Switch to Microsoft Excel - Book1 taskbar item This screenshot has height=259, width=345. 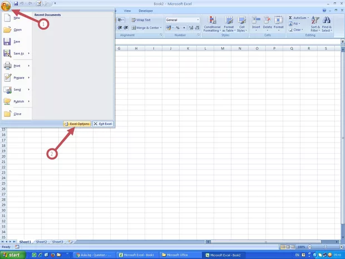[x=137, y=255]
